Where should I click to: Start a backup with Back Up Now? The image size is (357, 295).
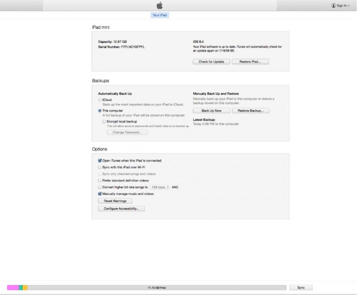click(x=211, y=111)
